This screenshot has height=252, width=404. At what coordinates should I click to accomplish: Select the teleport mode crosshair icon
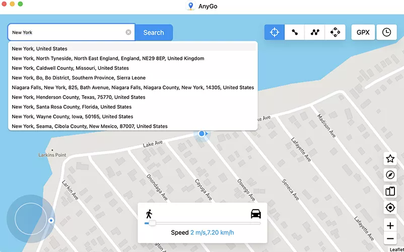(275, 32)
